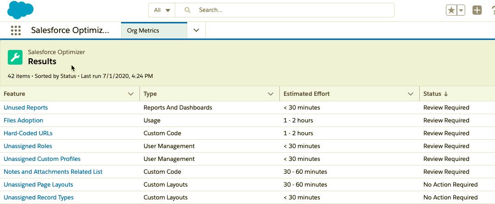495x204 pixels.
Task: Open the Unused Reports feature link
Action: [x=26, y=108]
